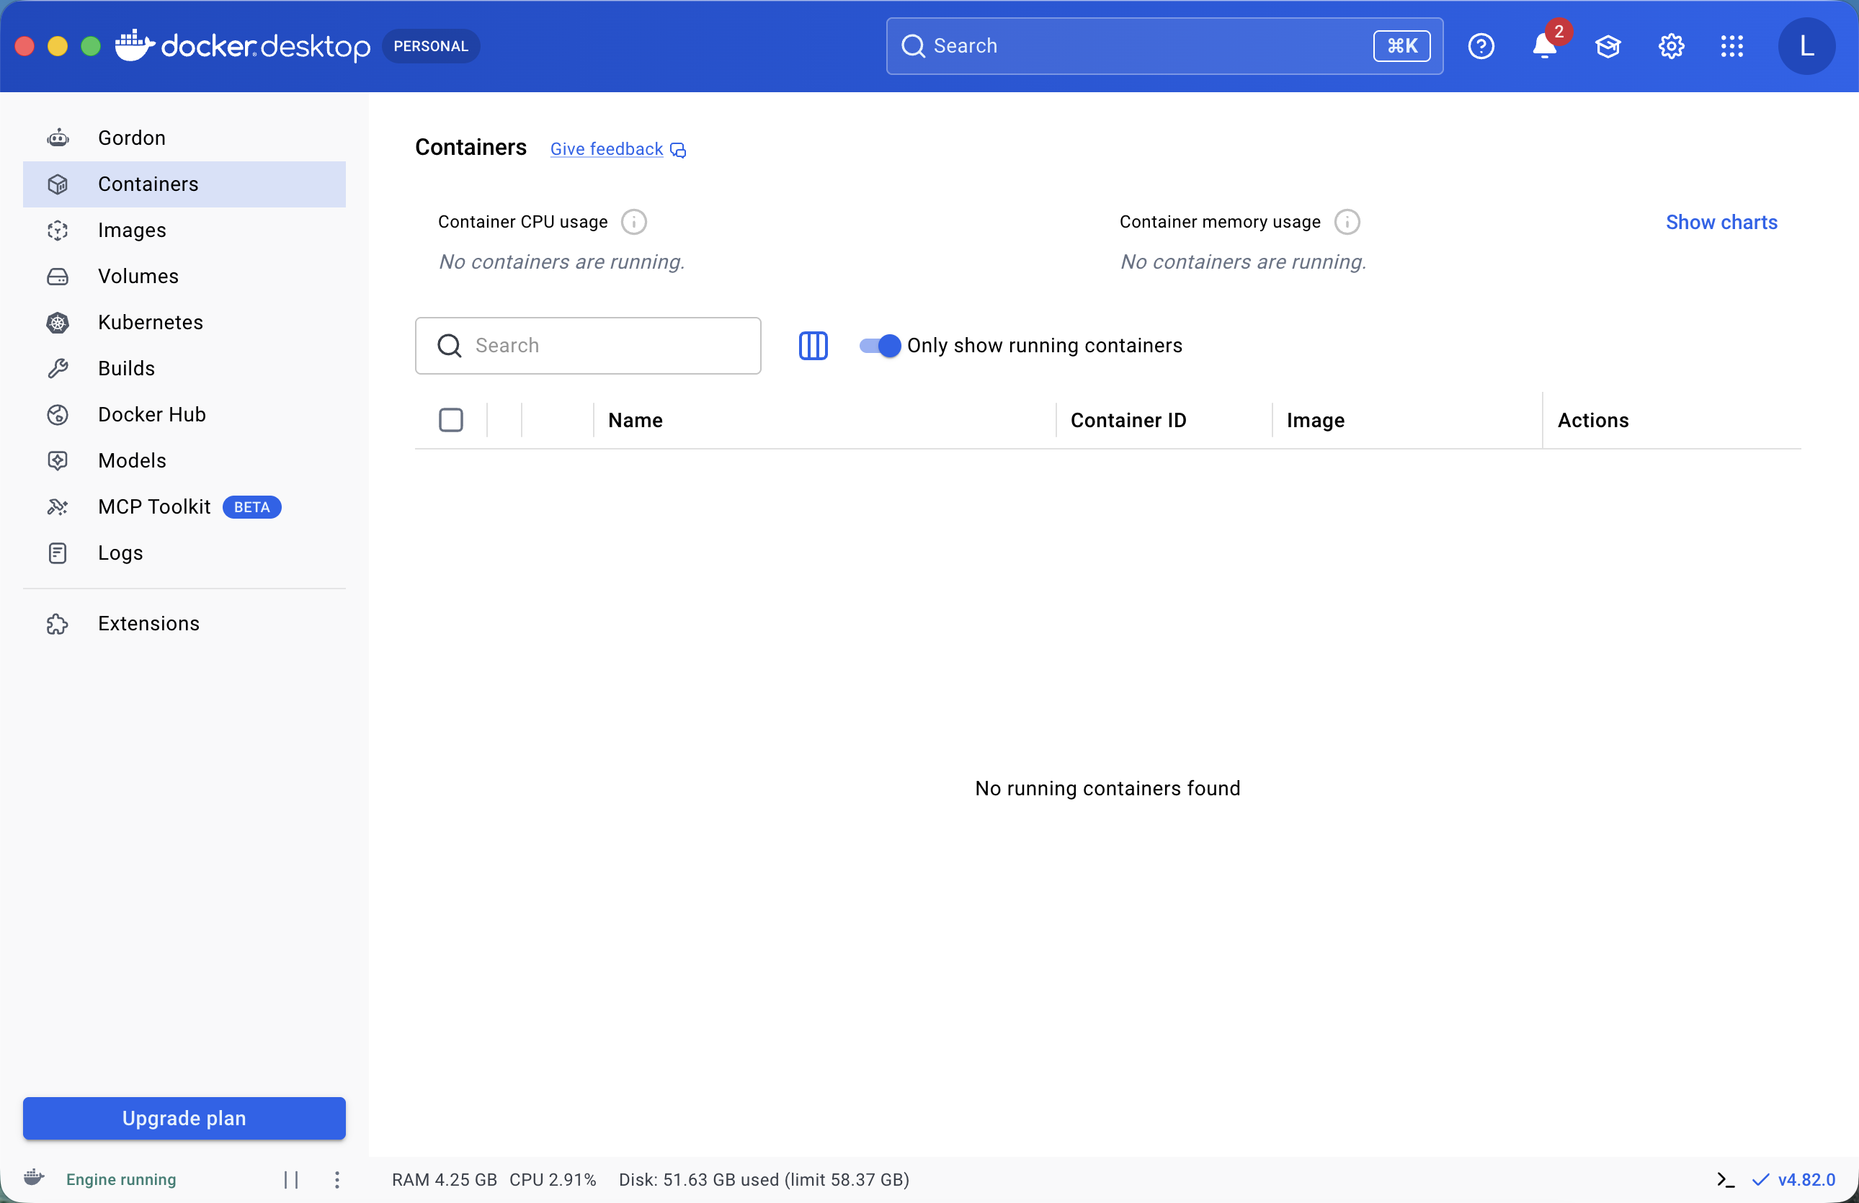The image size is (1859, 1203).
Task: Click the Give feedback link
Action: pos(606,149)
